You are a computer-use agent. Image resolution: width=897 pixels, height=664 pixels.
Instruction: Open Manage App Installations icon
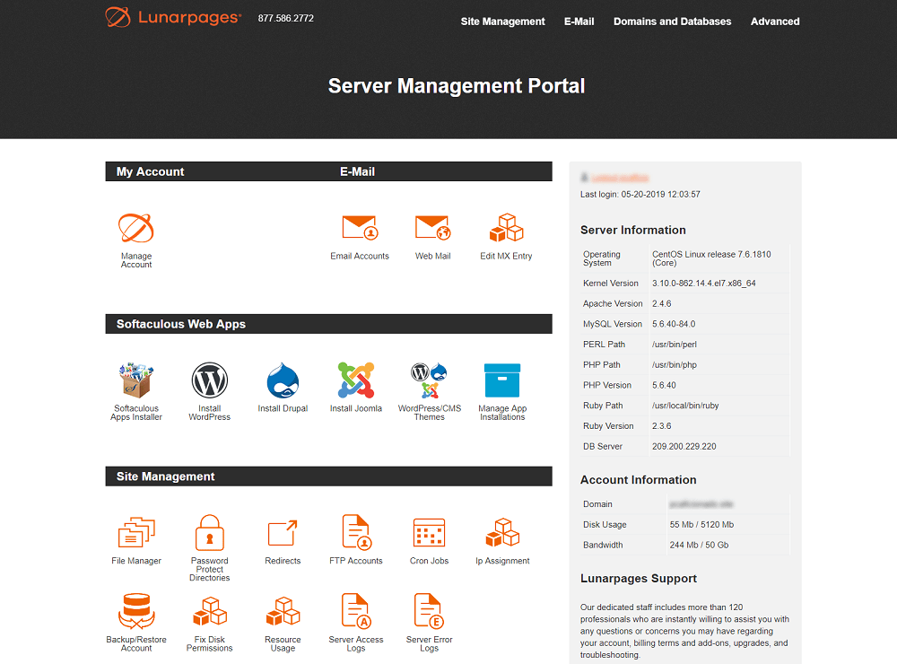pyautogui.click(x=502, y=380)
